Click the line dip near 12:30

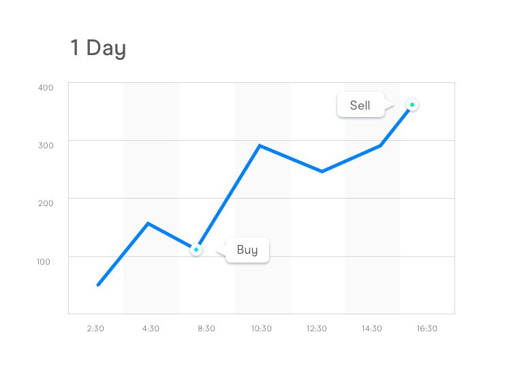[x=322, y=171]
